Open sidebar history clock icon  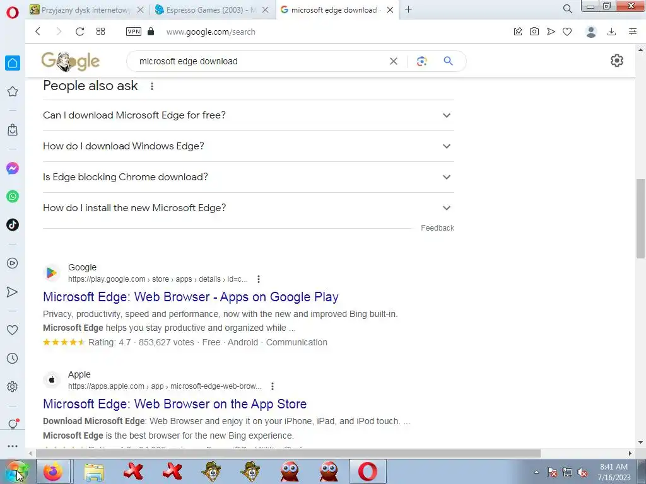pyautogui.click(x=13, y=359)
